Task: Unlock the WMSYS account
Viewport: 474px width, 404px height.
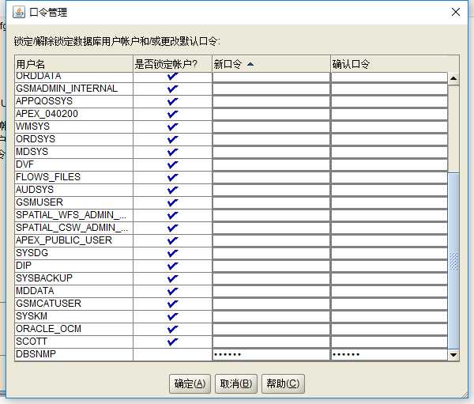Action: (172, 126)
